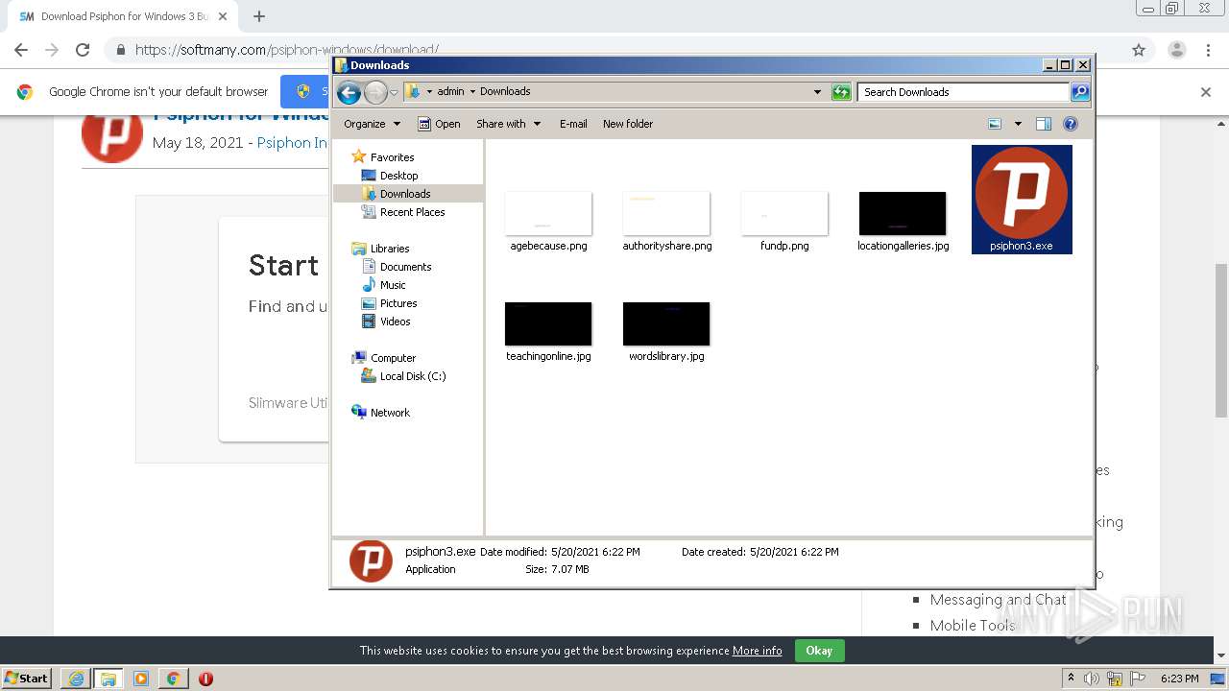
Task: Dismiss the default browser notification bar
Action: [1206, 92]
